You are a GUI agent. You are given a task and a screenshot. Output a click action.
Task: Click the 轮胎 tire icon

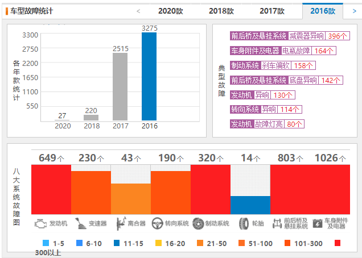click(x=244, y=224)
